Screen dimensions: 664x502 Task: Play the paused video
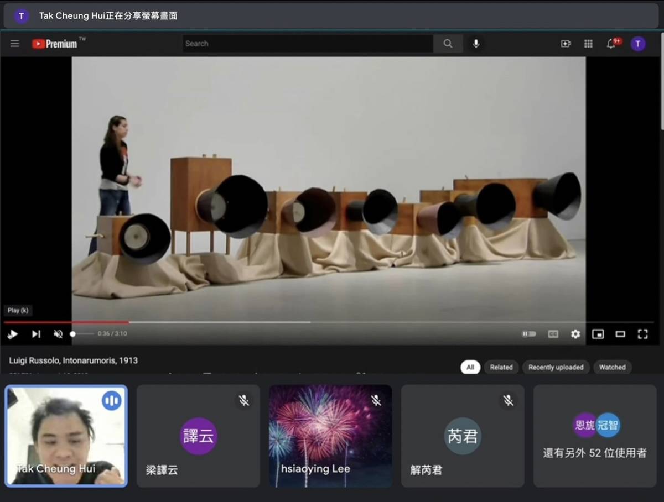click(x=13, y=334)
